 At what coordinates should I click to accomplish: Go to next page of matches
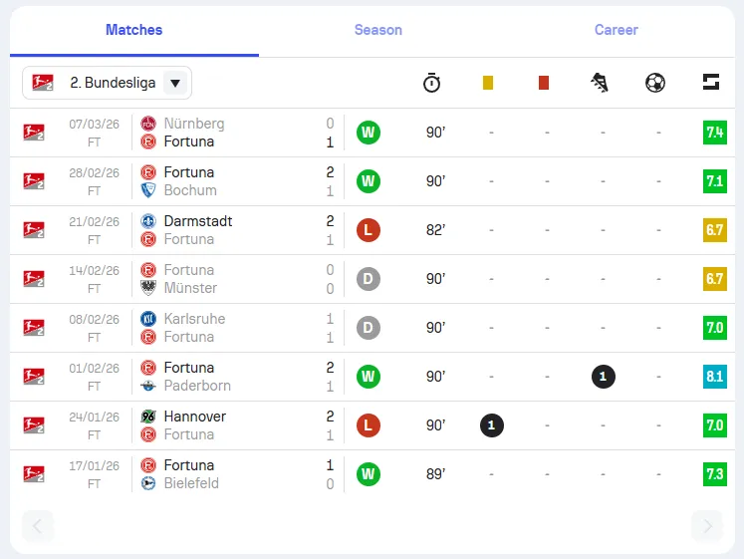pyautogui.click(x=707, y=526)
